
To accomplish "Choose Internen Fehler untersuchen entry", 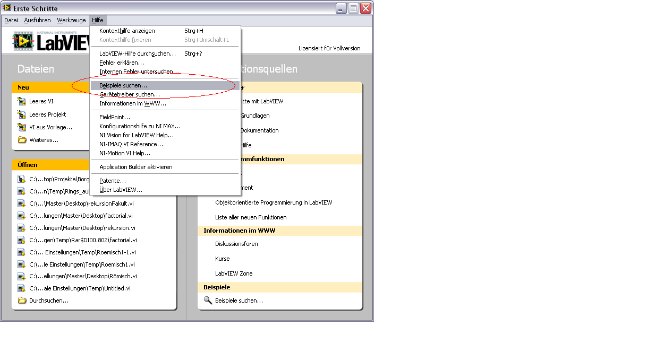I will [165, 72].
